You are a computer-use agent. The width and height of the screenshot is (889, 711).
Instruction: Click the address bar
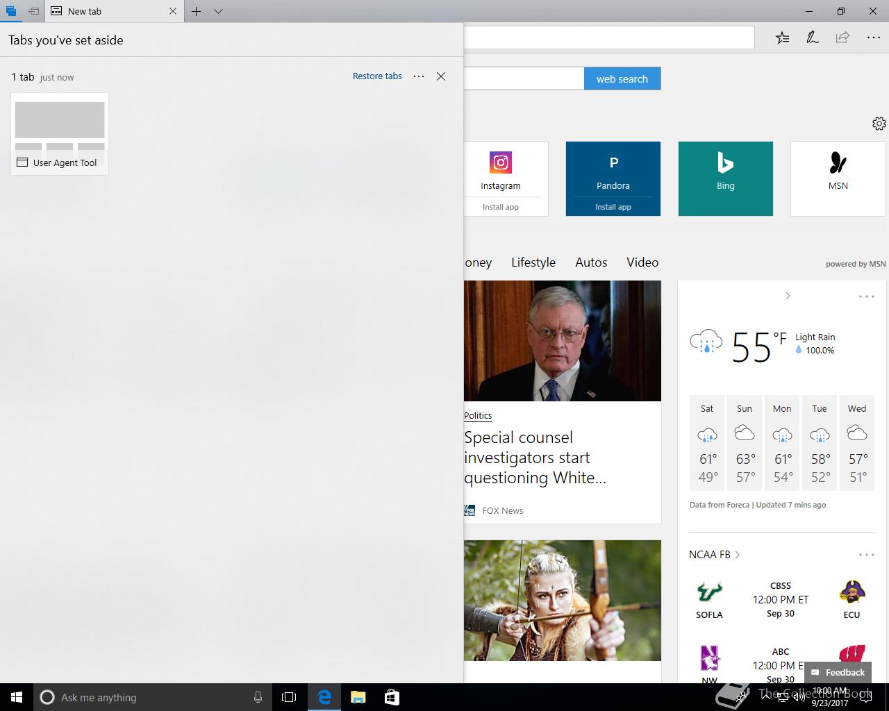pos(609,37)
